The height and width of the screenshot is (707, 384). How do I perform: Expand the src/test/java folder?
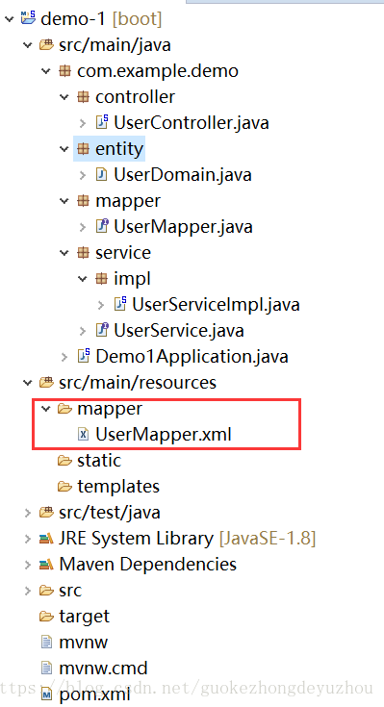pyautogui.click(x=28, y=513)
